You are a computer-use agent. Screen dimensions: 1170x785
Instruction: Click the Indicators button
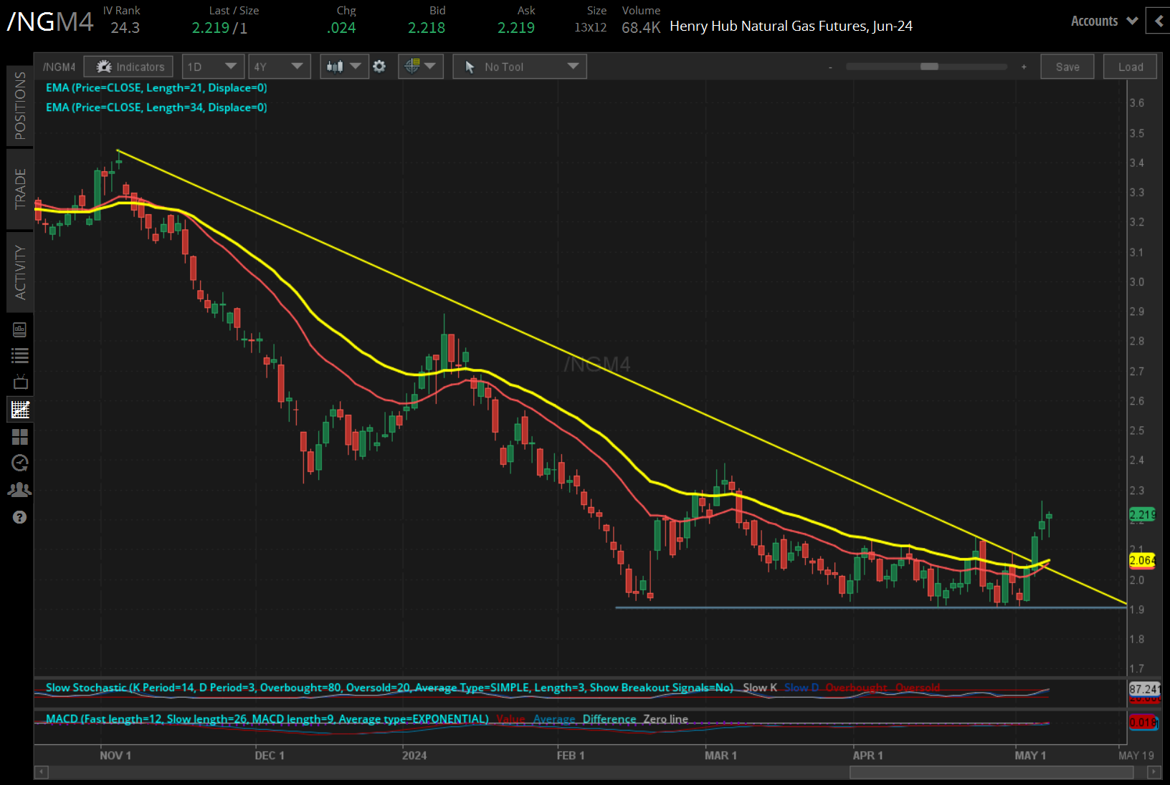pos(128,67)
